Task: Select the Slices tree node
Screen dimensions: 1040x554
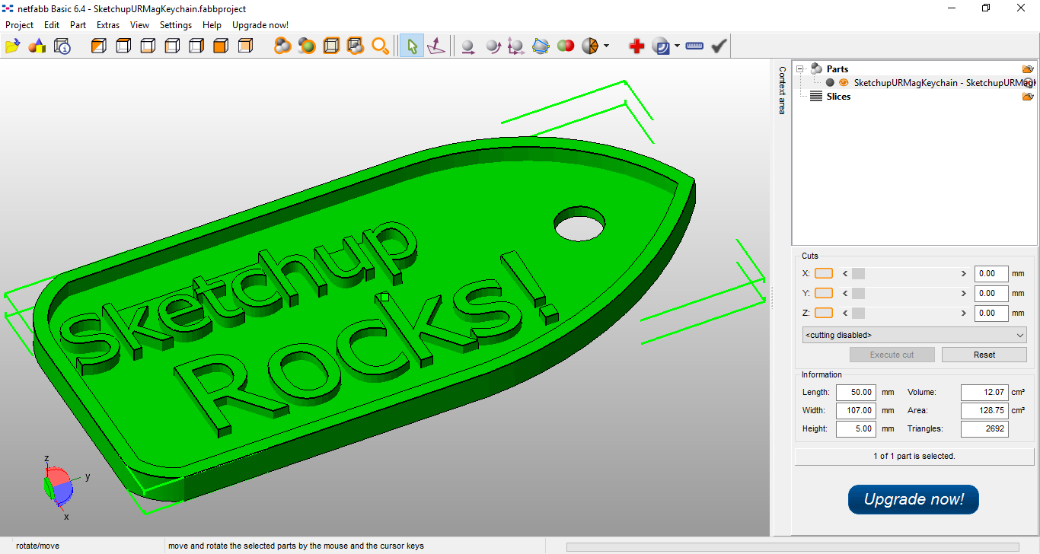Action: pyautogui.click(x=838, y=97)
